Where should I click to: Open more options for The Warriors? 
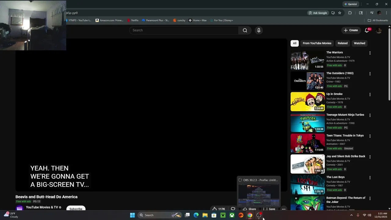pos(370,53)
